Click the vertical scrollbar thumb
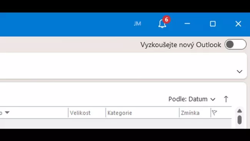This screenshot has height=141, width=250. [240, 120]
